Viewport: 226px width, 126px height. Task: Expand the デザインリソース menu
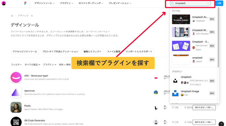(x=44, y=3)
